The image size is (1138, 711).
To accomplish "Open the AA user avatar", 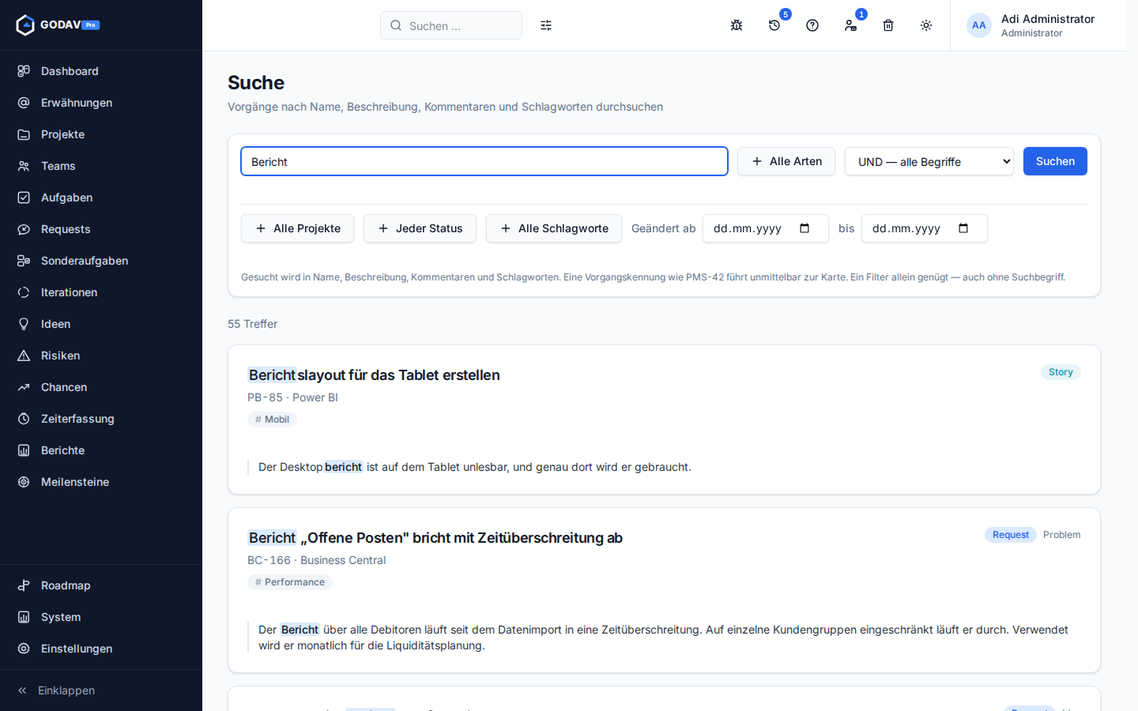I will pyautogui.click(x=978, y=25).
